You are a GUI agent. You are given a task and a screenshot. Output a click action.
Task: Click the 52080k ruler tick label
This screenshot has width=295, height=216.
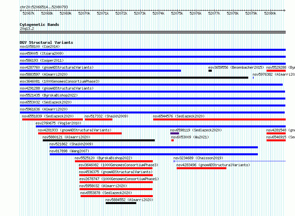270,13
